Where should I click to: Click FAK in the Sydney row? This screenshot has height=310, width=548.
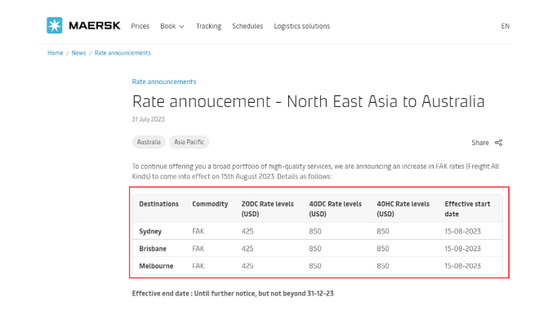[x=198, y=232]
